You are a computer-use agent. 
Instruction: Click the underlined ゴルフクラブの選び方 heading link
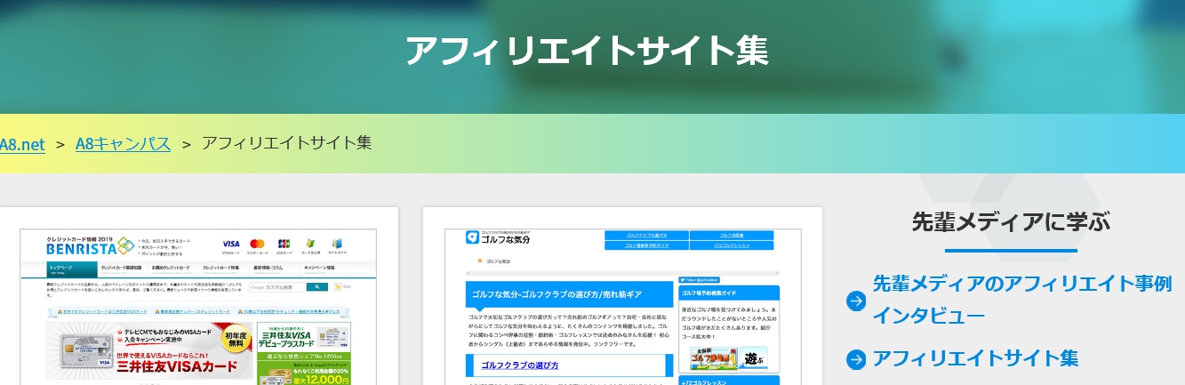tap(520, 365)
